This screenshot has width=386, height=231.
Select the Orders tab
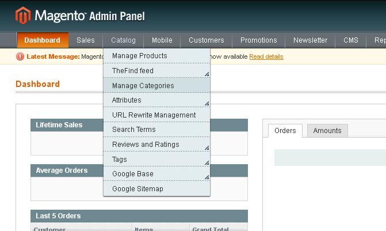(285, 131)
